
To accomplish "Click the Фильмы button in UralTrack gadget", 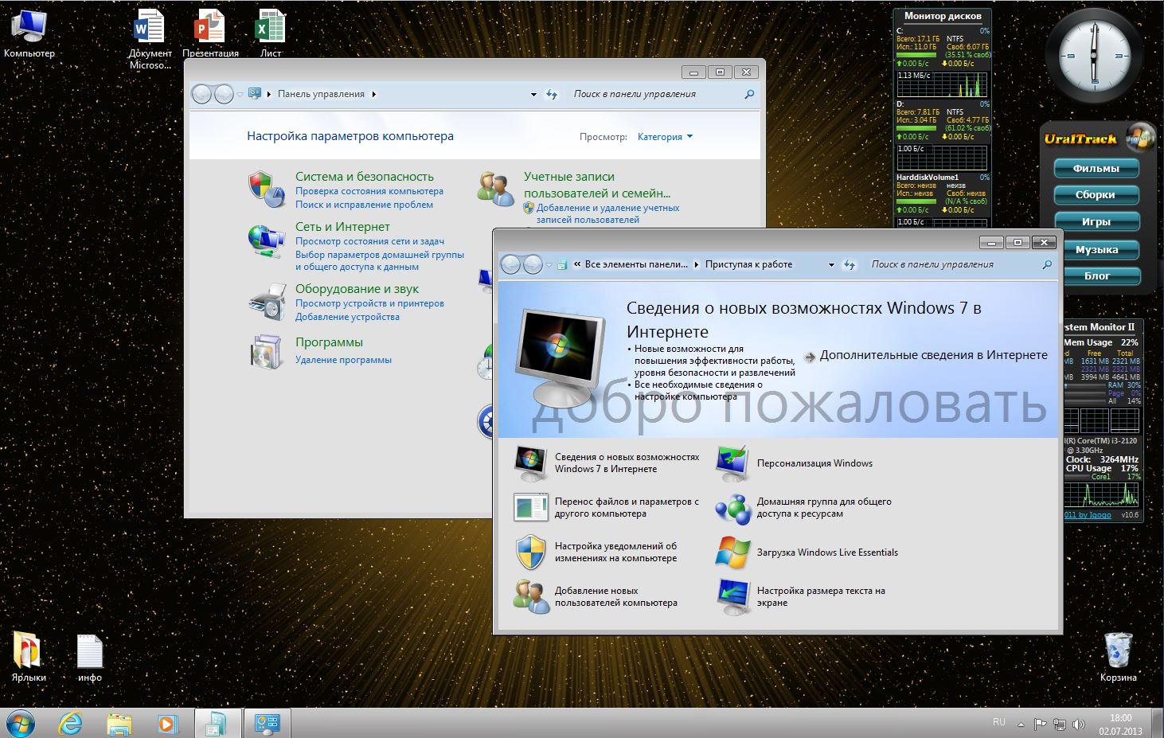I will (x=1096, y=169).
